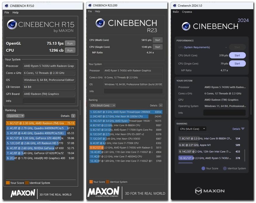Click the MAXON logo in the R23 window
This screenshot has width=256, height=203.
[x=104, y=192]
